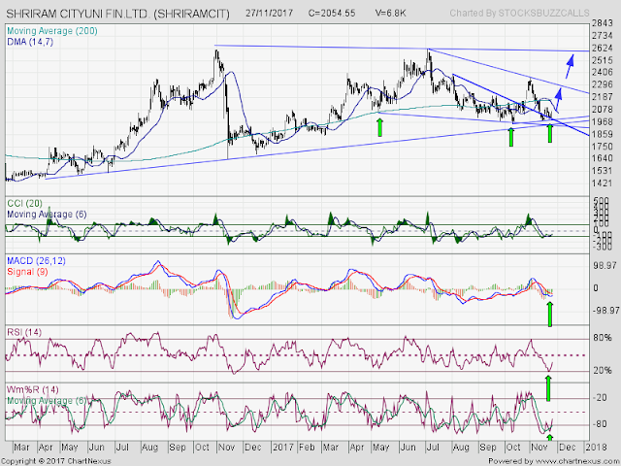
Task: Click the Feb month label on time axis
Action: tap(307, 448)
